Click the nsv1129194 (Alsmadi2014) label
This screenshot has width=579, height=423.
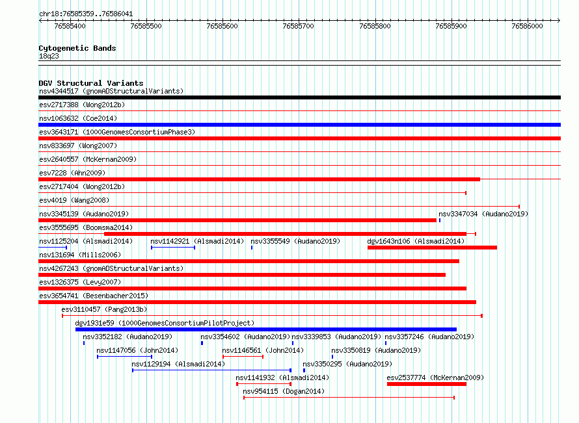click(178, 364)
